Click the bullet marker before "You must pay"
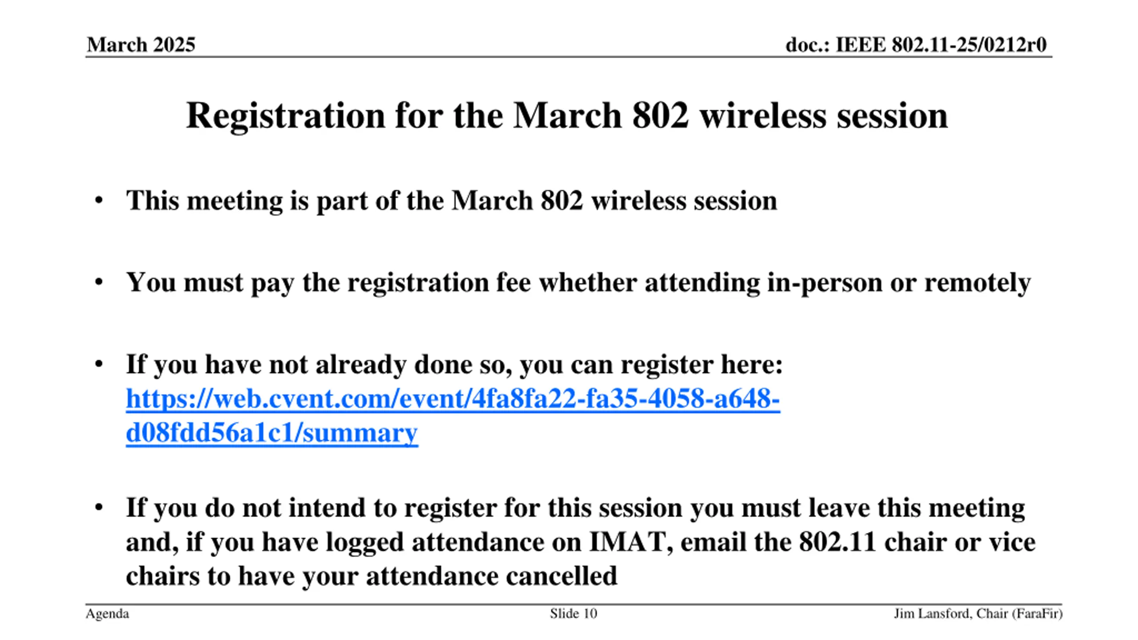Viewport: 1138px width, 640px height. [99, 282]
